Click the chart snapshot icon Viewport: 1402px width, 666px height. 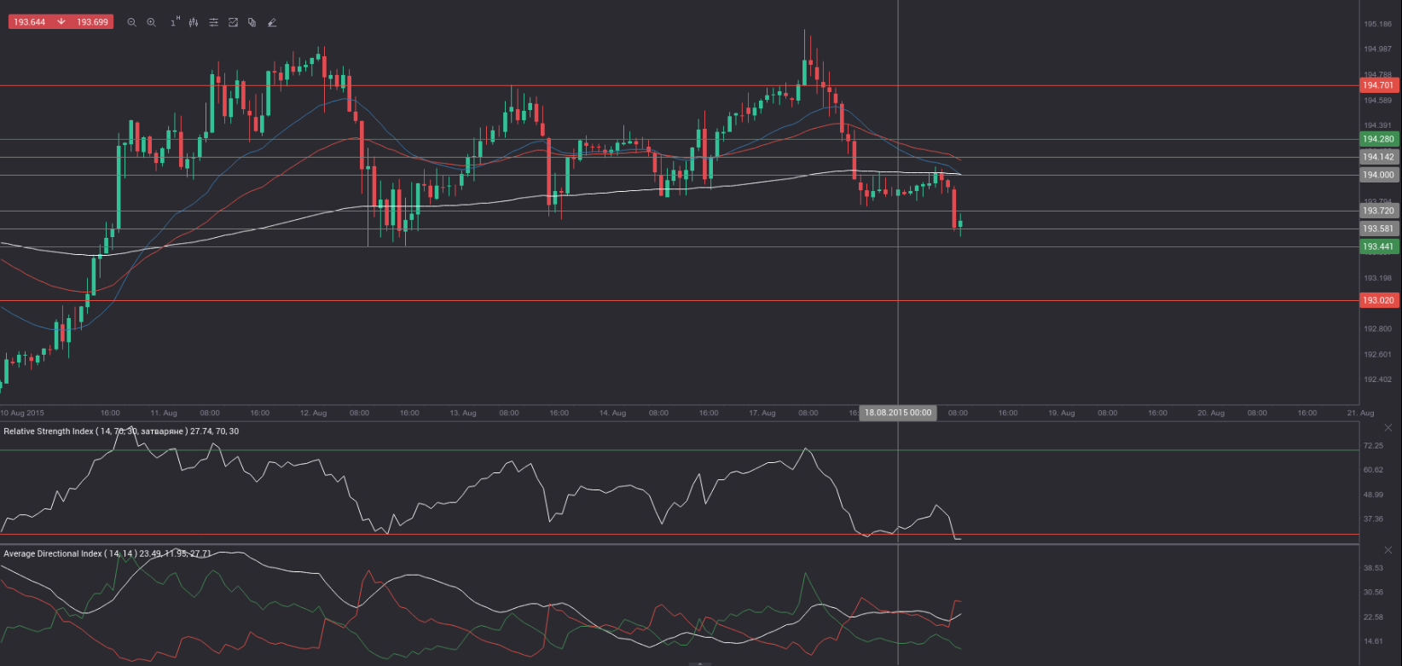click(233, 22)
